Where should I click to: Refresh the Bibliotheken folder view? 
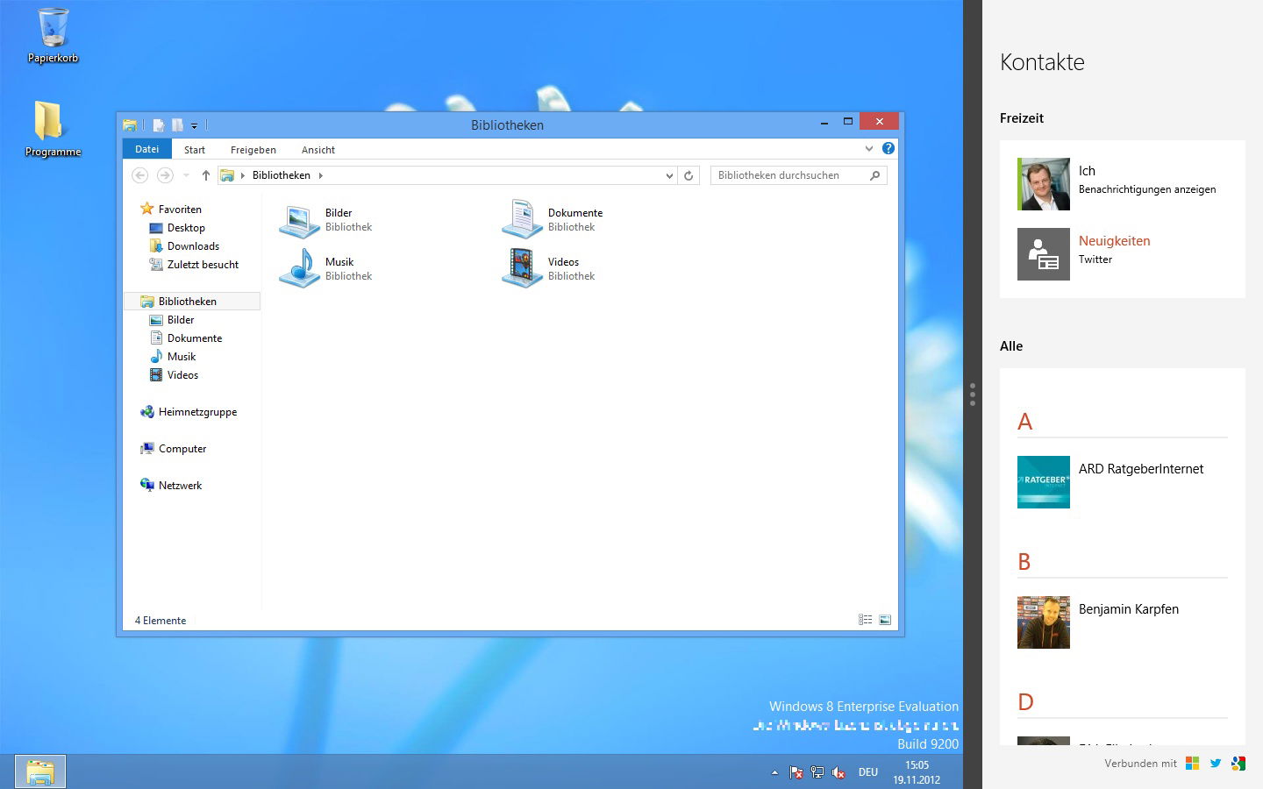pos(689,175)
